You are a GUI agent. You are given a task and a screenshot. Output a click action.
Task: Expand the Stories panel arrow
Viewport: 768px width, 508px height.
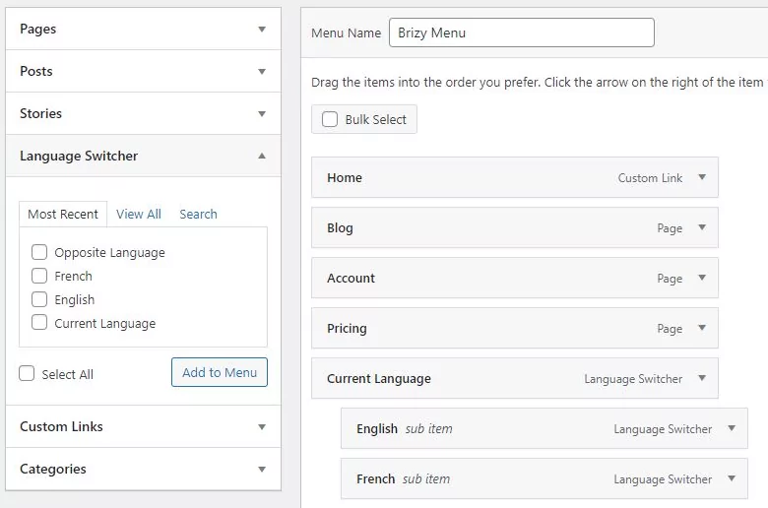click(262, 113)
